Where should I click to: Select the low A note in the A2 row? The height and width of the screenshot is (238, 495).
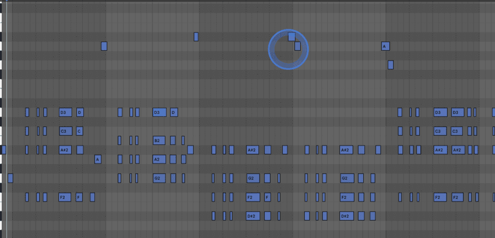click(x=98, y=159)
